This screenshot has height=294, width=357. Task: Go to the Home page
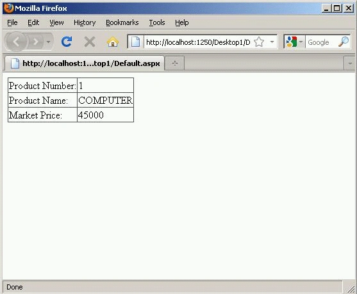pyautogui.click(x=113, y=42)
